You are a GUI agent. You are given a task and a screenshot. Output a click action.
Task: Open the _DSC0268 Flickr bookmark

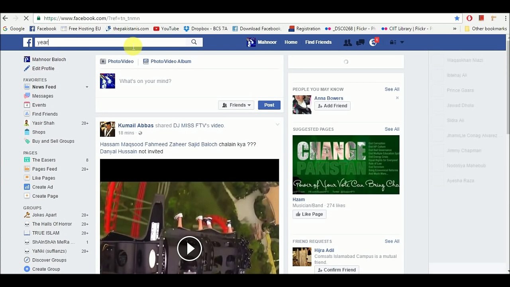350,29
